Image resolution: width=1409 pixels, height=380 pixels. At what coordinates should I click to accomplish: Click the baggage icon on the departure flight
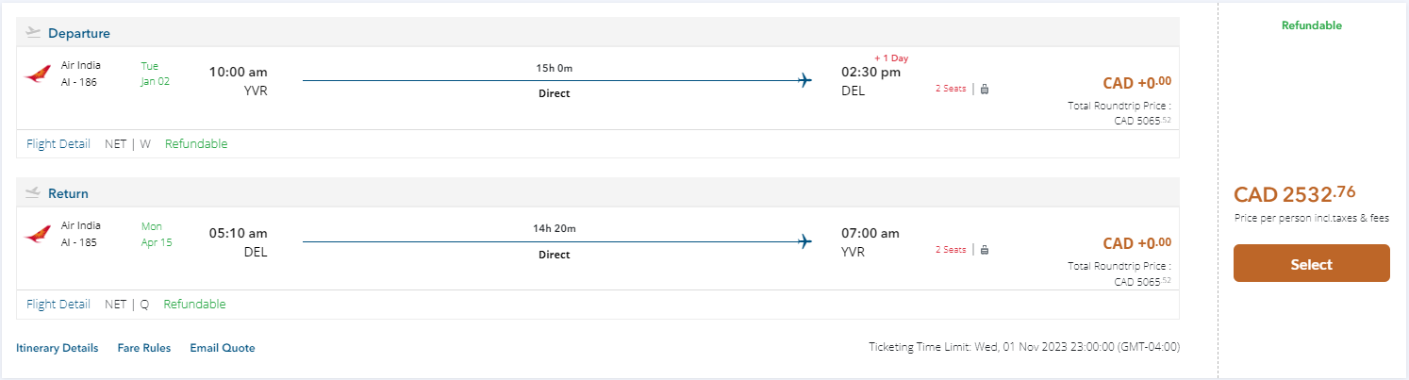(x=985, y=90)
